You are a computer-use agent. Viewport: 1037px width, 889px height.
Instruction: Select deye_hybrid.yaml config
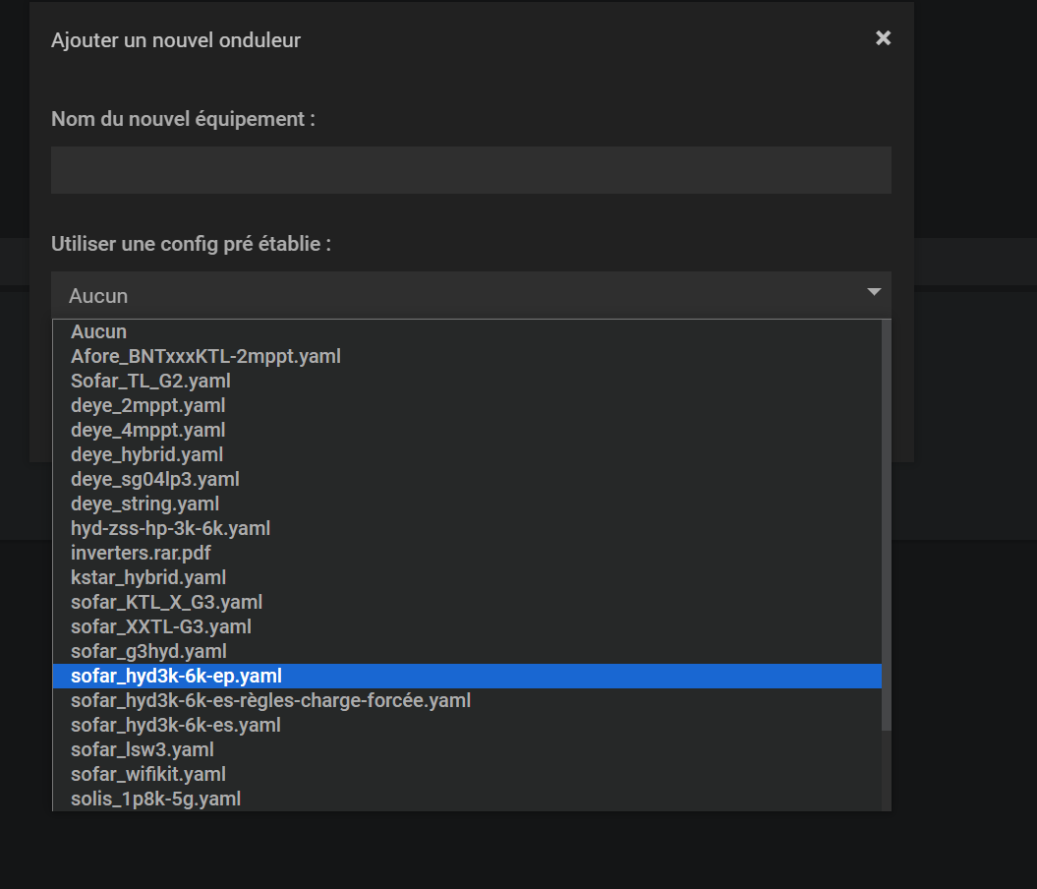tap(146, 455)
